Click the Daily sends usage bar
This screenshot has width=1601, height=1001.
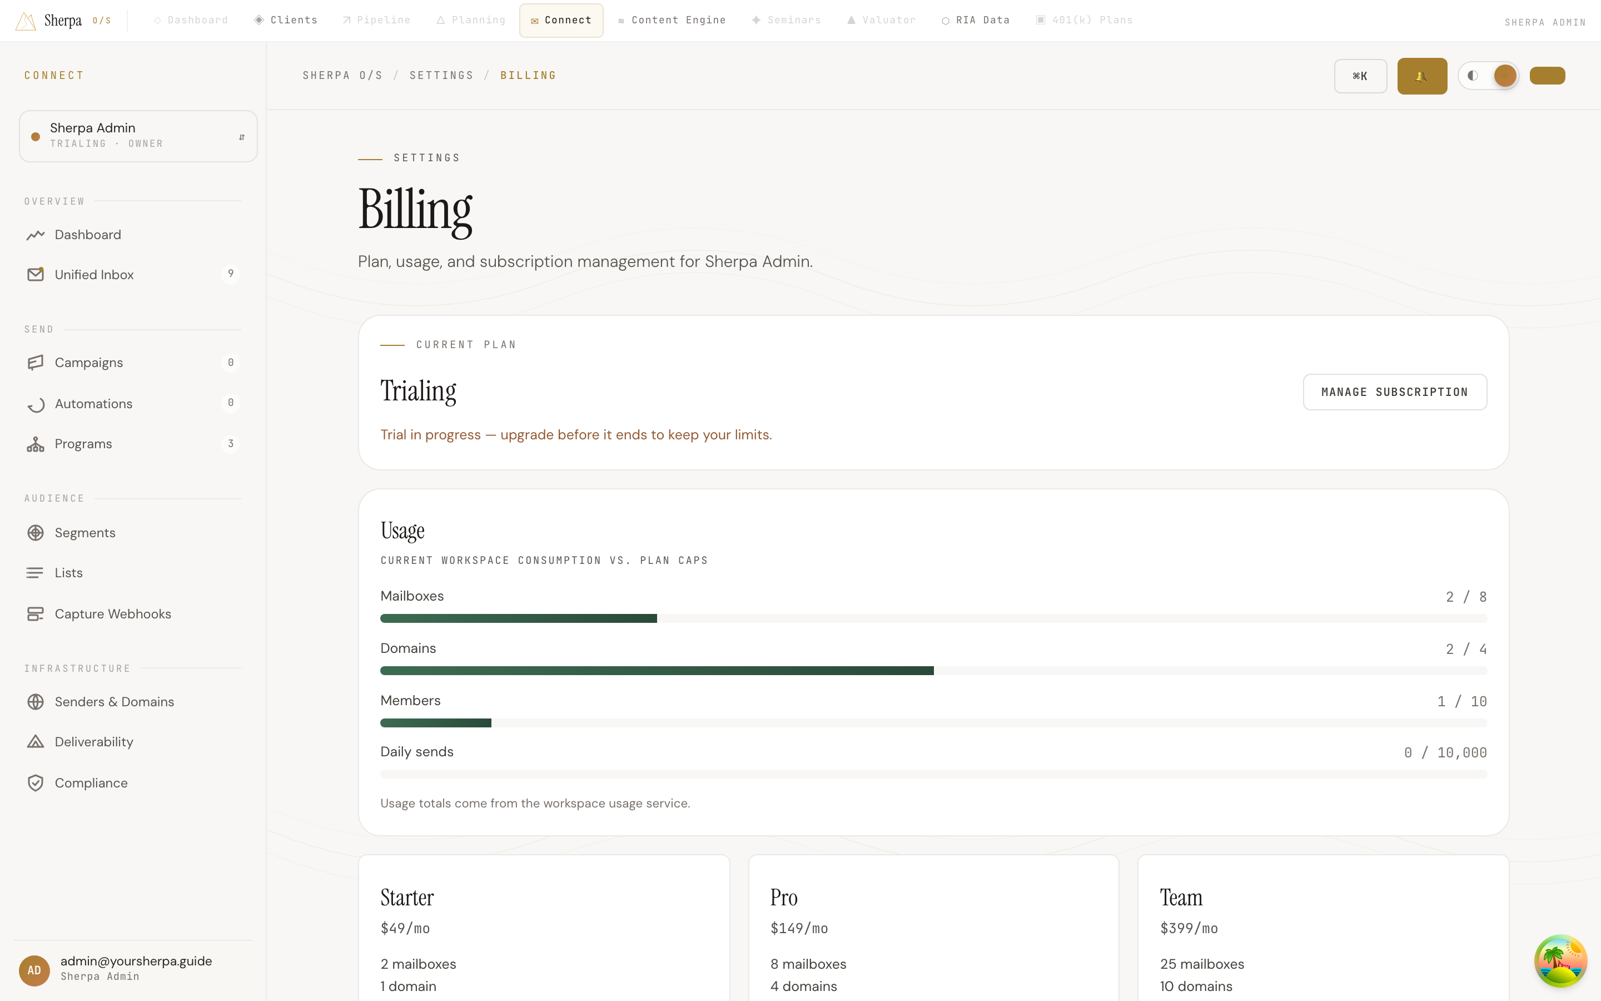tap(933, 775)
